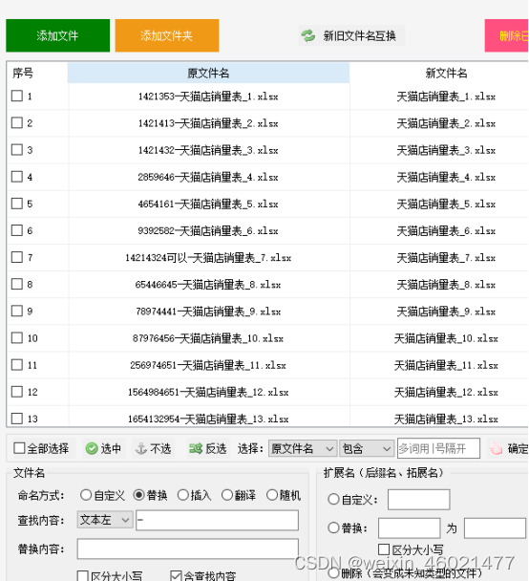This screenshot has width=529, height=581.
Task: Tick the checkbox for row 8
Action: 17,284
